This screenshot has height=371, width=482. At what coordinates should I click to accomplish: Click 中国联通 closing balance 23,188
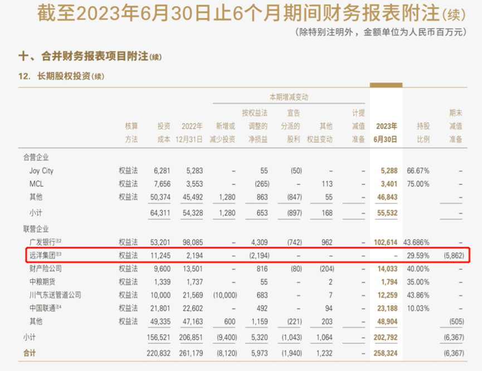tap(387, 308)
